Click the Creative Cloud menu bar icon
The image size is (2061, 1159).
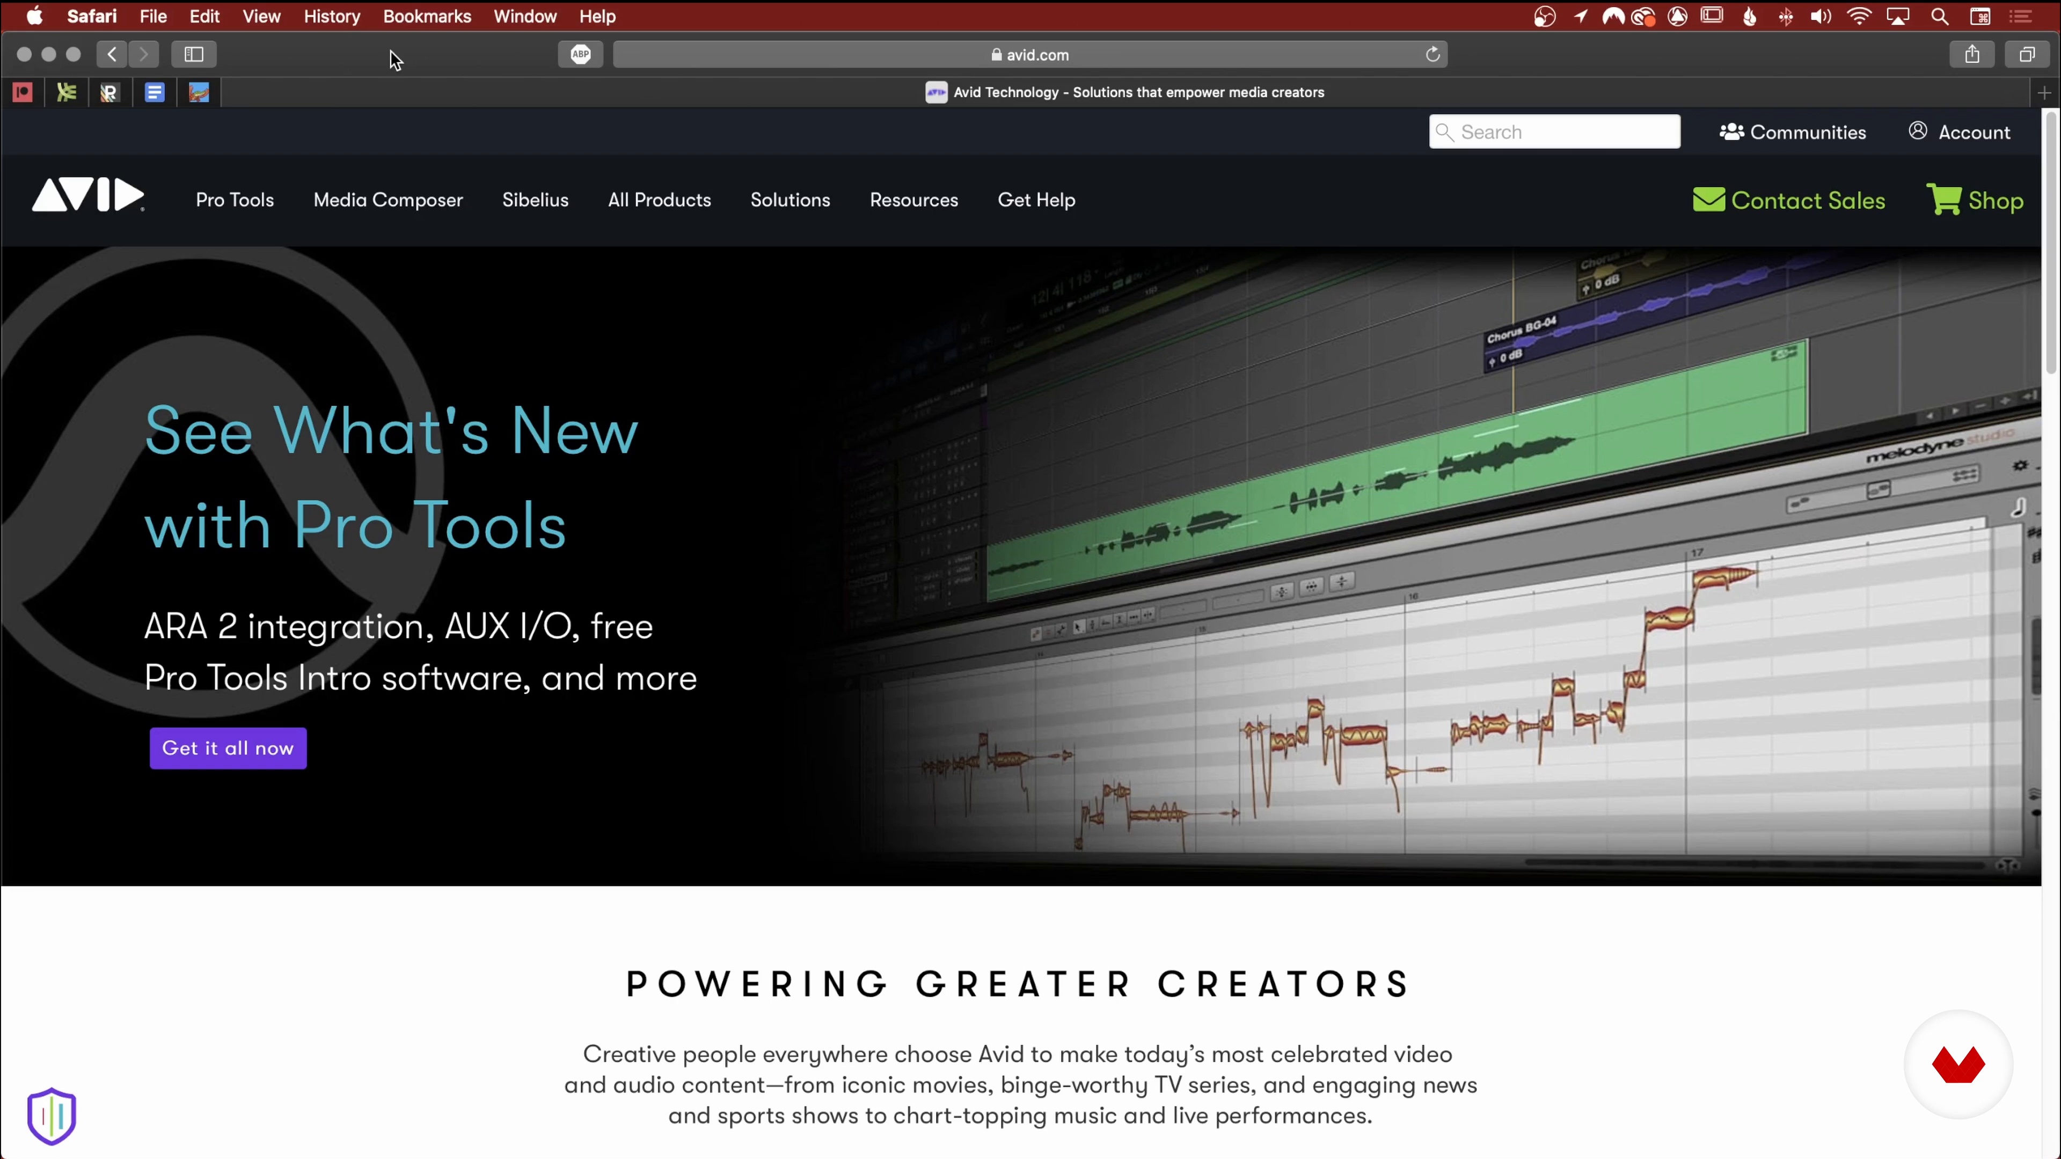pos(1643,16)
